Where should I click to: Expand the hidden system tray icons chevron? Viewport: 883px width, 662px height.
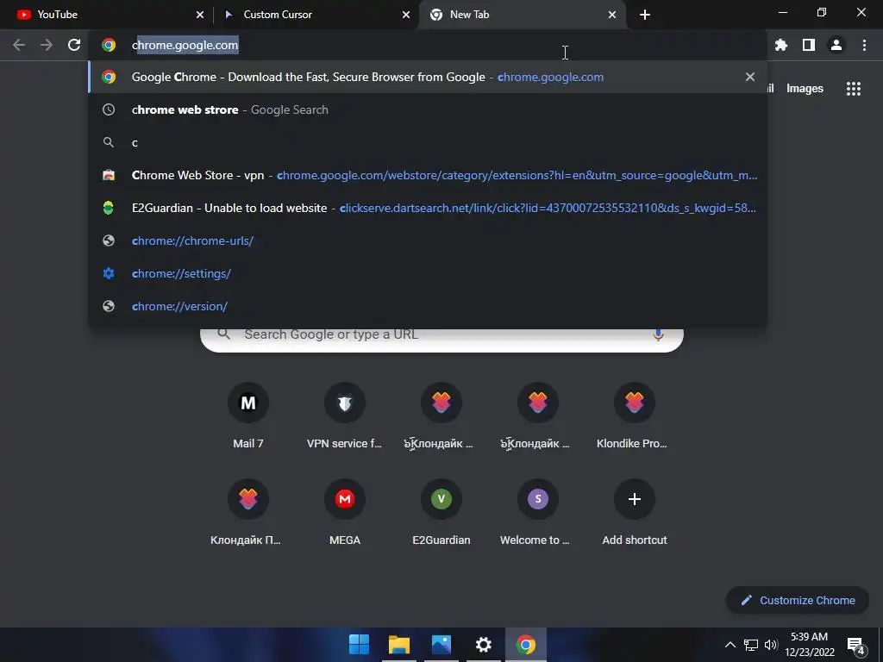tap(730, 645)
